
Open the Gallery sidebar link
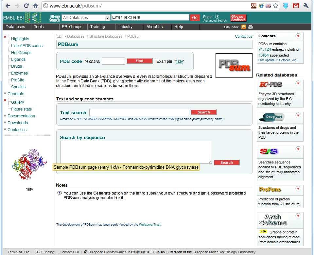click(17, 102)
